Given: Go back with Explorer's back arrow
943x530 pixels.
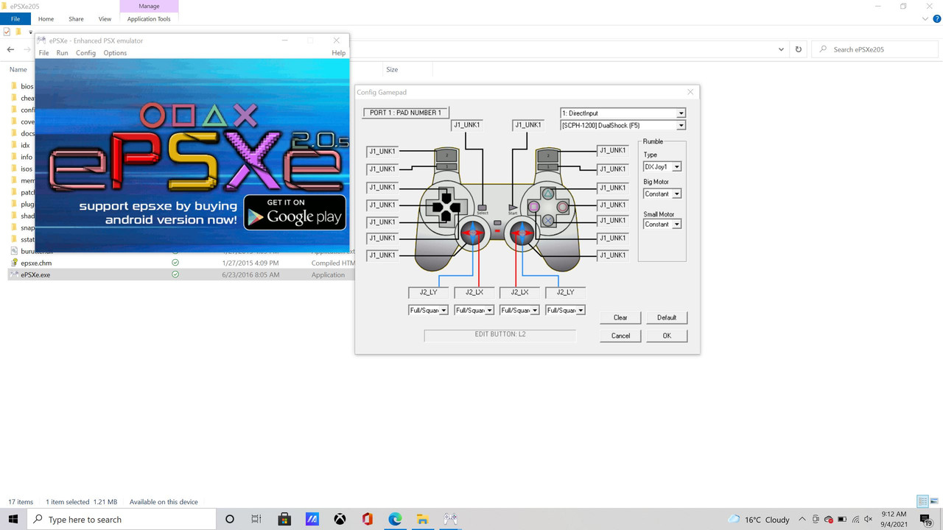Looking at the screenshot, I should point(10,49).
